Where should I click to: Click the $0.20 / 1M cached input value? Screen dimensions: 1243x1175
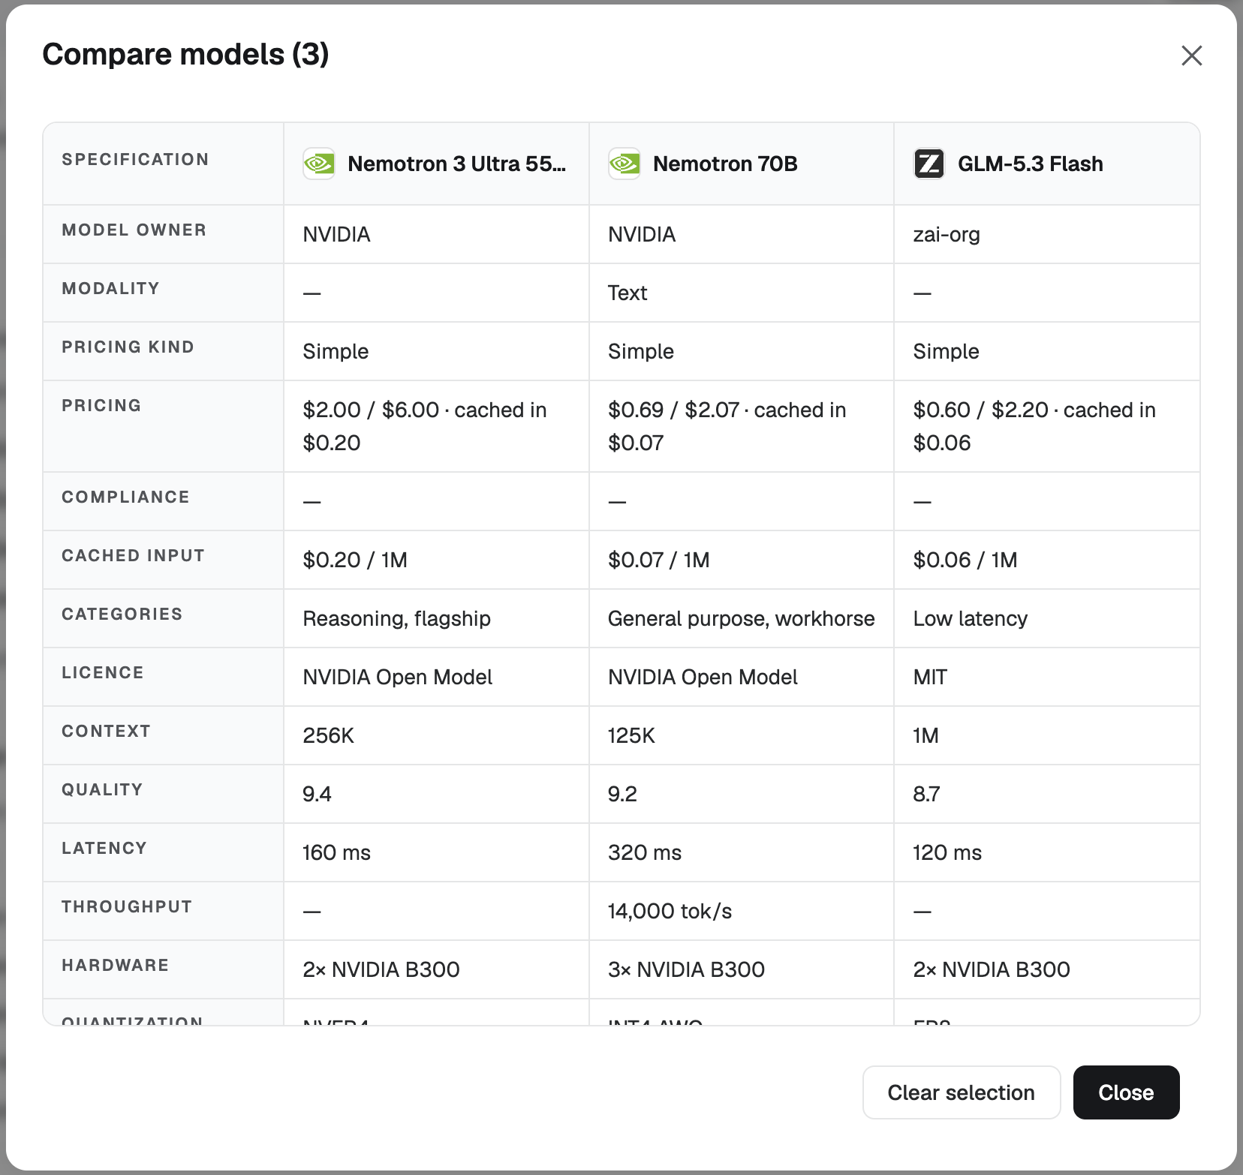coord(355,560)
